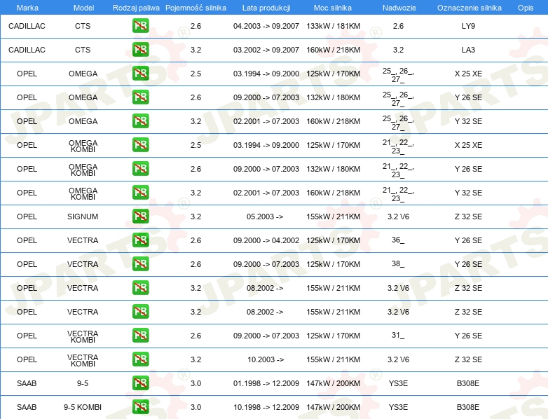Viewport: 548px width, 419px height.
Task: Click Z 32 SE in the Vectra Kombi row
Action: tap(468, 359)
